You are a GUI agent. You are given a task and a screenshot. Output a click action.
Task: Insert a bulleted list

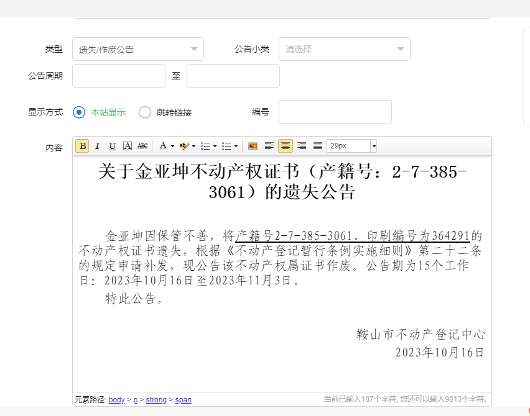point(226,146)
